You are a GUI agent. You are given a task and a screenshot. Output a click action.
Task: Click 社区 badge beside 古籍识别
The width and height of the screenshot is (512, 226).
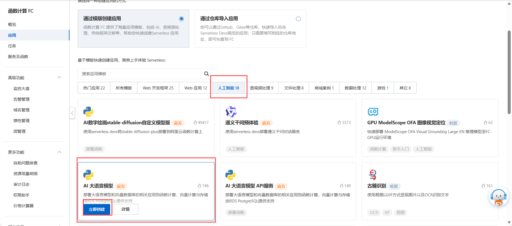coord(394,186)
